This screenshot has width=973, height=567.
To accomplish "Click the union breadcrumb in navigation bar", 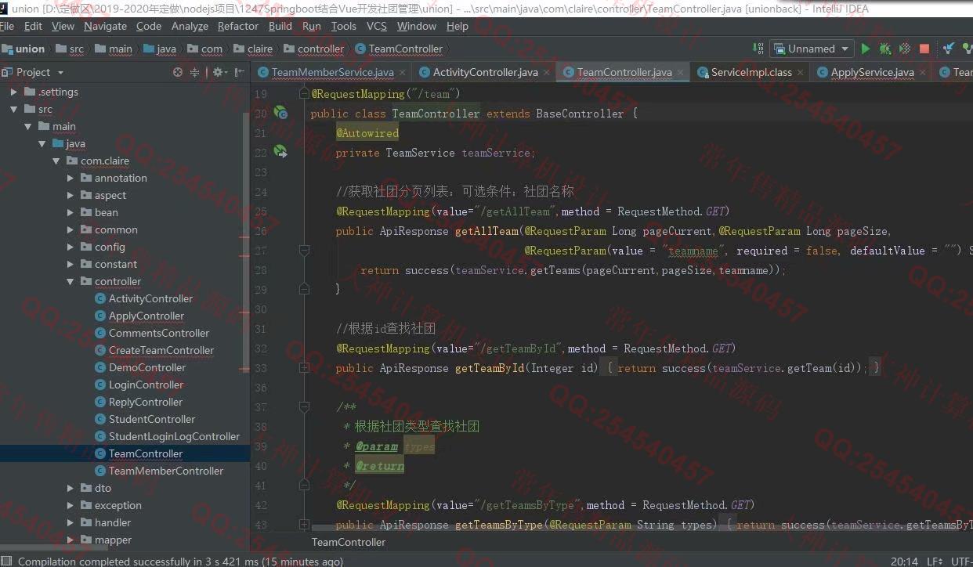I will click(x=24, y=49).
